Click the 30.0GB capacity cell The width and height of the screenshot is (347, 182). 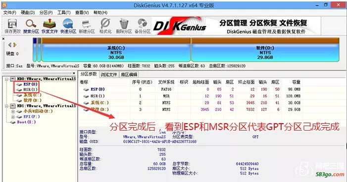click(x=294, y=103)
